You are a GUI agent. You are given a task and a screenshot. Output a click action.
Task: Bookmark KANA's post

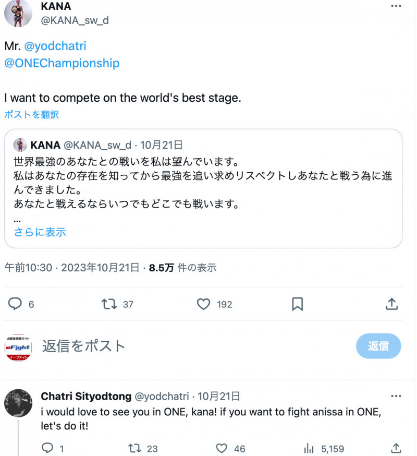297,304
